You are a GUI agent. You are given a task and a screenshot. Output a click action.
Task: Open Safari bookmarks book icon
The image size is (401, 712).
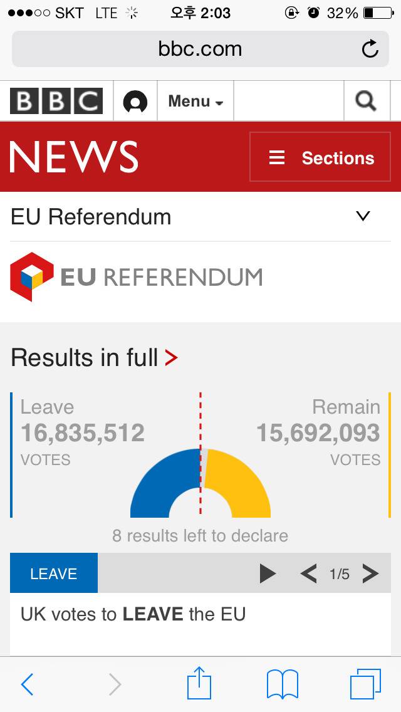283,684
